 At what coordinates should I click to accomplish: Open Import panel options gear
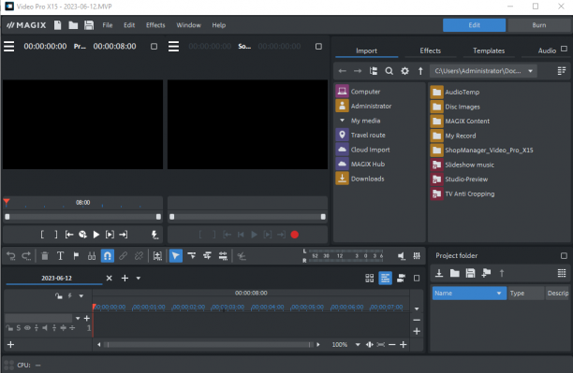(x=404, y=71)
